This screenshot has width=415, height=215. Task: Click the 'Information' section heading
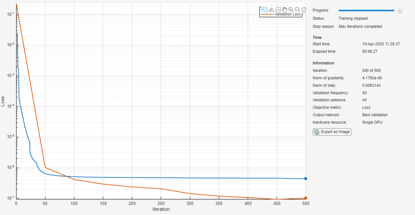coord(323,63)
